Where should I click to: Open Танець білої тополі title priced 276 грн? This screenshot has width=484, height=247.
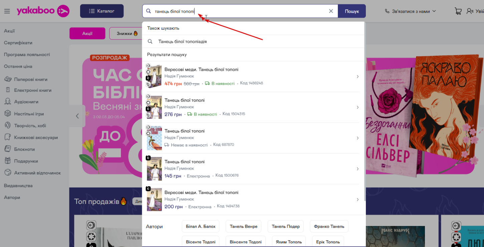(x=185, y=100)
